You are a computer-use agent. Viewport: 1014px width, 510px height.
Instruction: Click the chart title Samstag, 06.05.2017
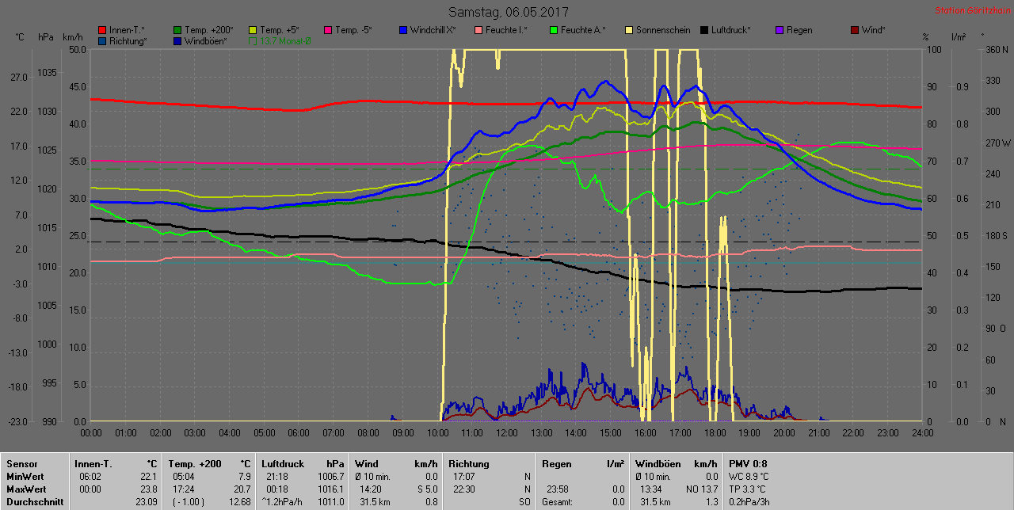click(508, 12)
